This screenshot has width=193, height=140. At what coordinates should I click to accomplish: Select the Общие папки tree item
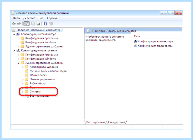pyautogui.click(x=38, y=75)
